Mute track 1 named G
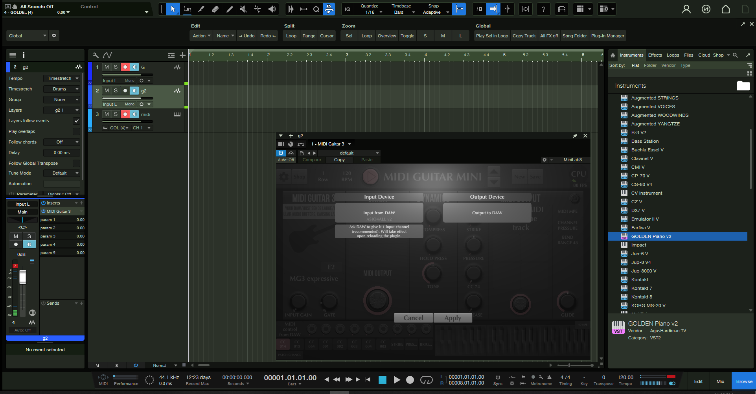This screenshot has width=756, height=394. click(107, 67)
